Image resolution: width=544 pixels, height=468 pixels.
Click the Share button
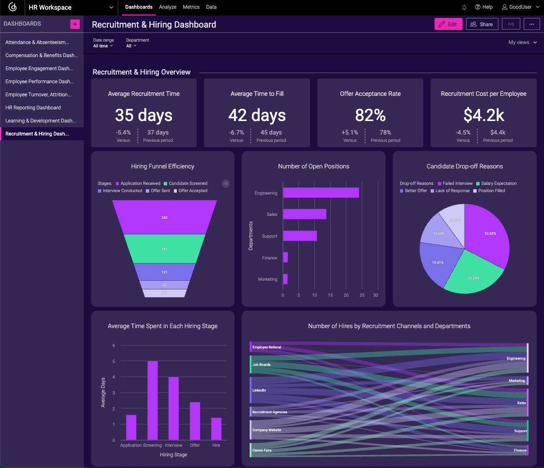click(x=482, y=24)
